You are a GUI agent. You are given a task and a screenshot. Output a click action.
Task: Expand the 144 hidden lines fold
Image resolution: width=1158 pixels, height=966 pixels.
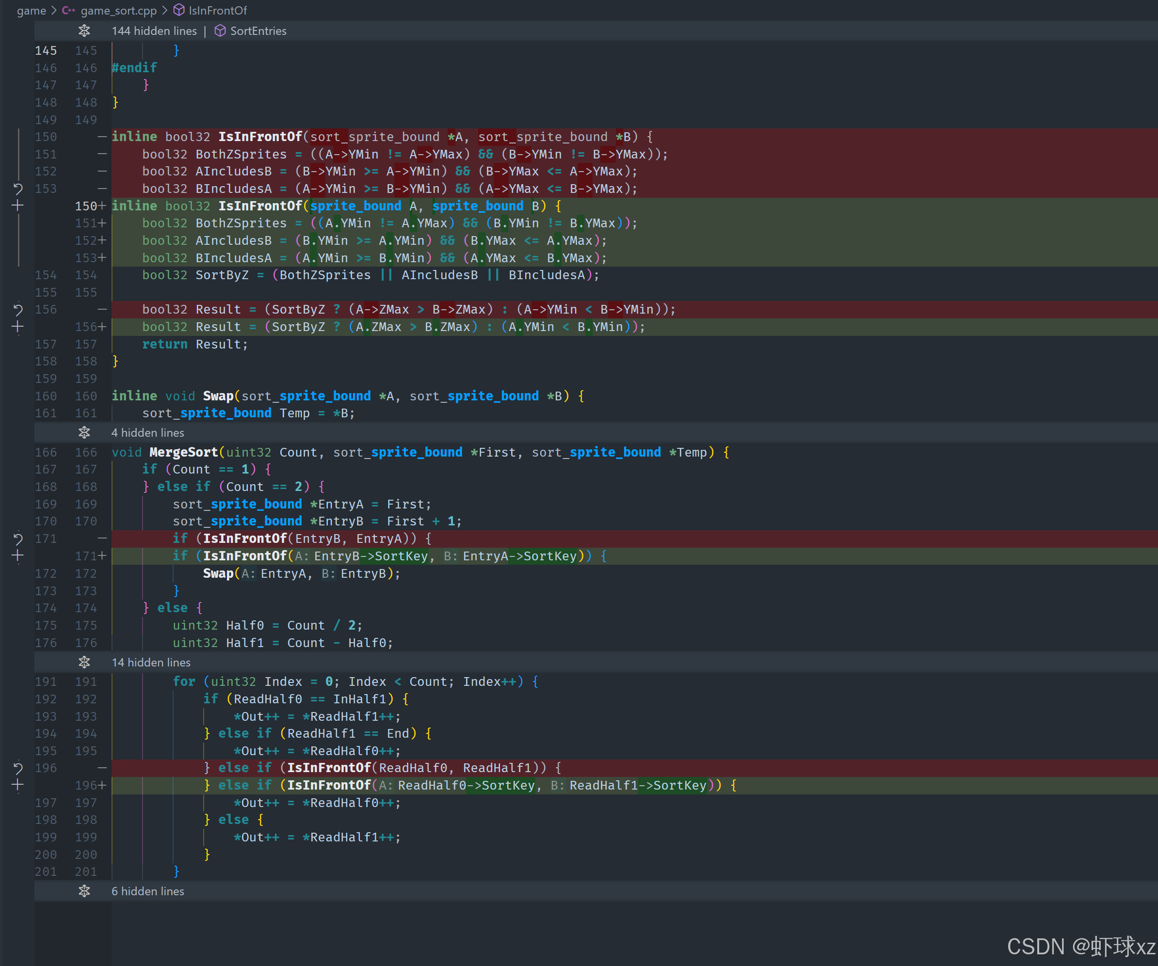[x=84, y=31]
